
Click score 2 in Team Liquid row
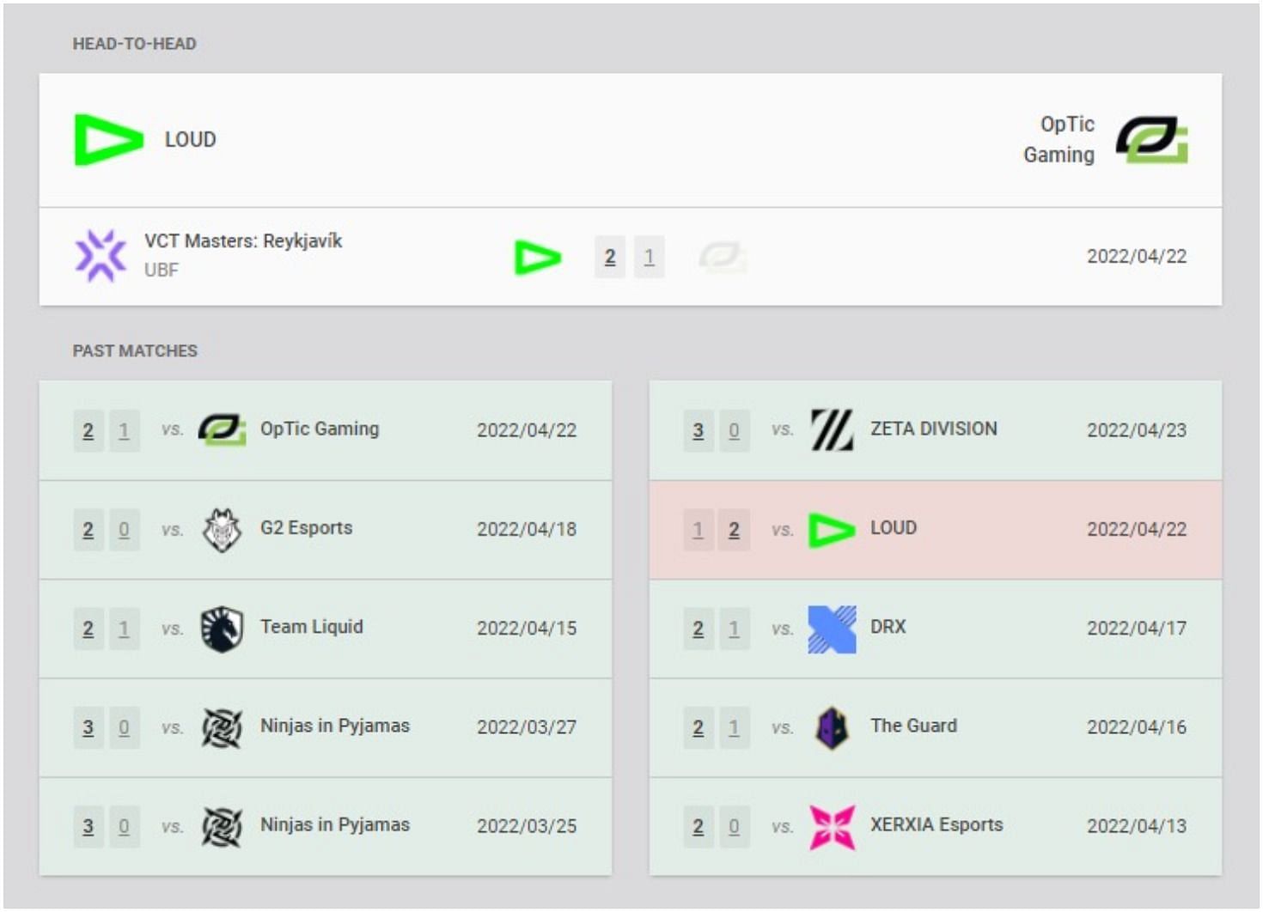click(x=88, y=629)
